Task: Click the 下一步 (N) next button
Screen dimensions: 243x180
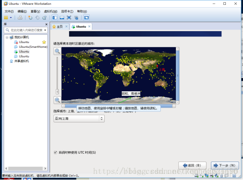Action: [225, 166]
